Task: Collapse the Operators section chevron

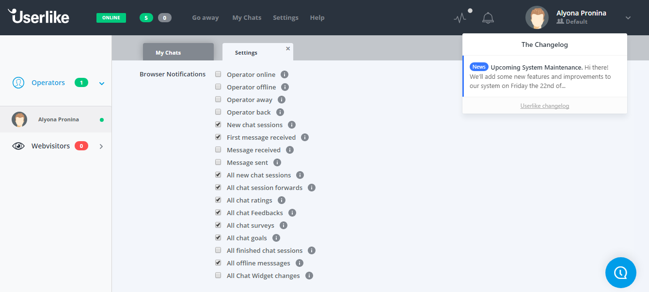Action: tap(102, 83)
